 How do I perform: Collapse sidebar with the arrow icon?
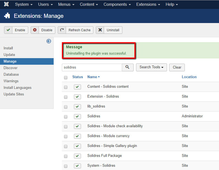click(49, 41)
